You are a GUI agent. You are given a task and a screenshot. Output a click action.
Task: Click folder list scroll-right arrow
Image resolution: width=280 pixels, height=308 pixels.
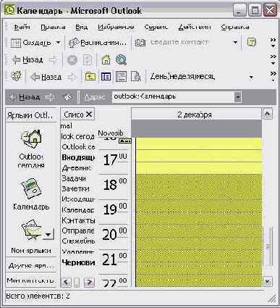point(89,282)
